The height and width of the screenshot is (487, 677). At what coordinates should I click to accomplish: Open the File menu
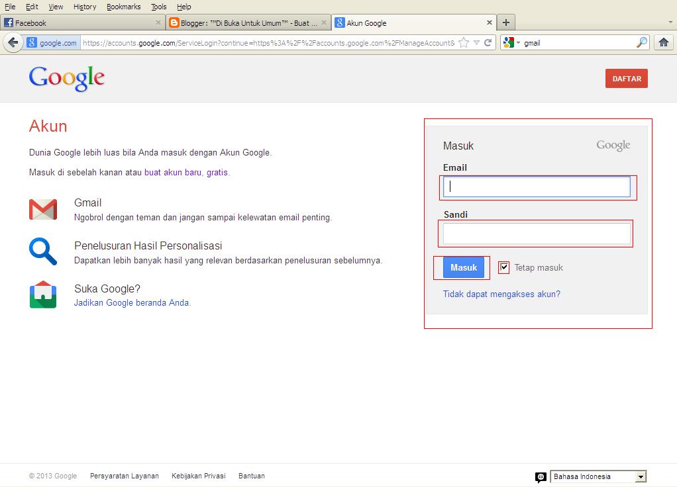10,7
